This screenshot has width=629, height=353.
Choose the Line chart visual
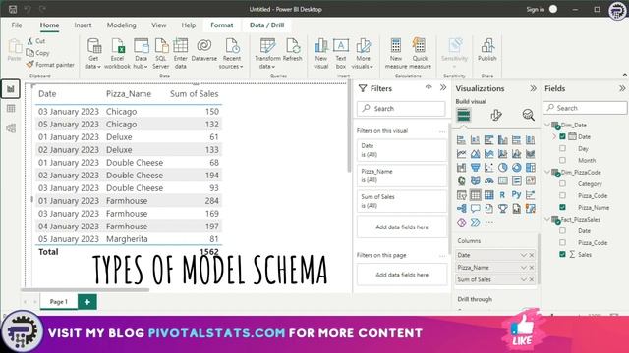coord(461,153)
